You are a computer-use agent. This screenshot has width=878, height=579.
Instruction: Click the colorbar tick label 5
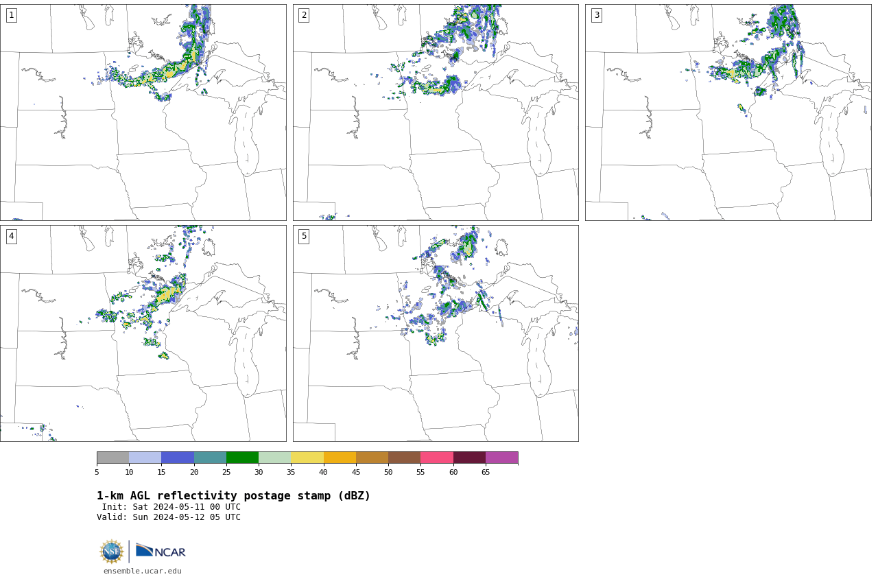pyautogui.click(x=97, y=472)
